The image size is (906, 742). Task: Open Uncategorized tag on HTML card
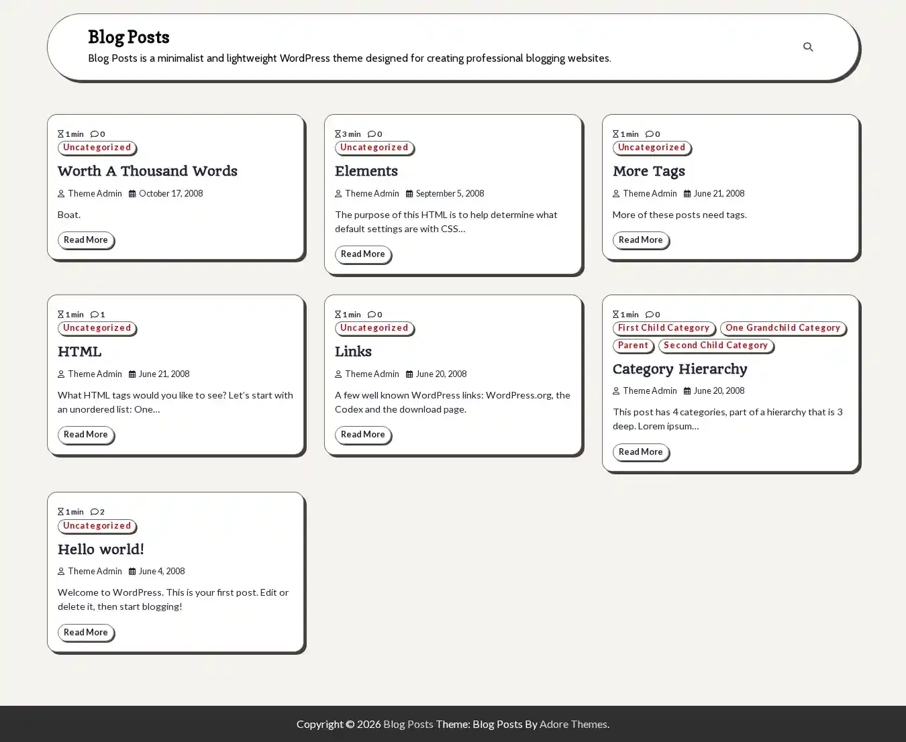97,328
